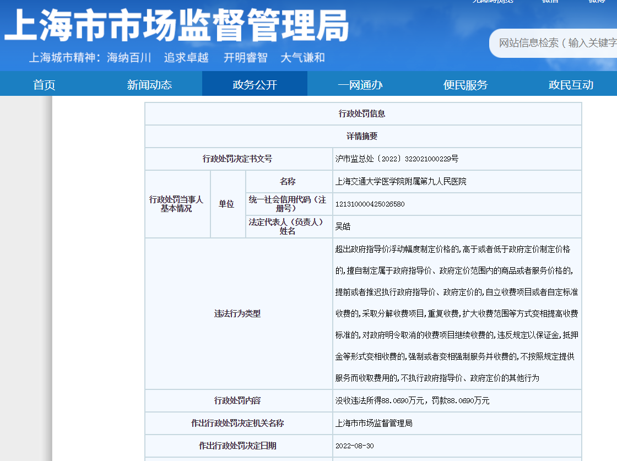Select the highlighted 政务公开 tab
617x461 pixels.
pos(255,85)
